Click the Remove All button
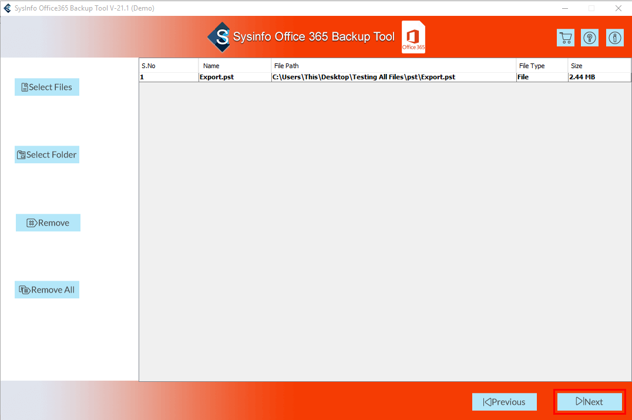 pos(47,290)
